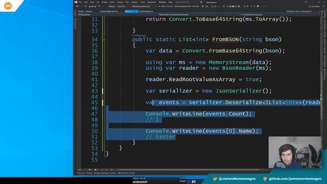Click the bookmark toolbar icon

click(258, 6)
